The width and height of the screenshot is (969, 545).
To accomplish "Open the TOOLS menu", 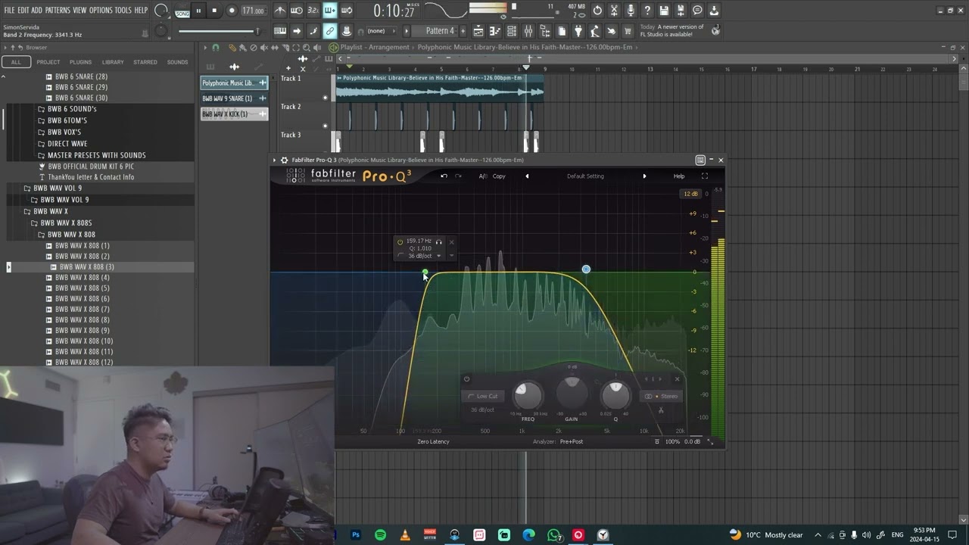I will [123, 11].
